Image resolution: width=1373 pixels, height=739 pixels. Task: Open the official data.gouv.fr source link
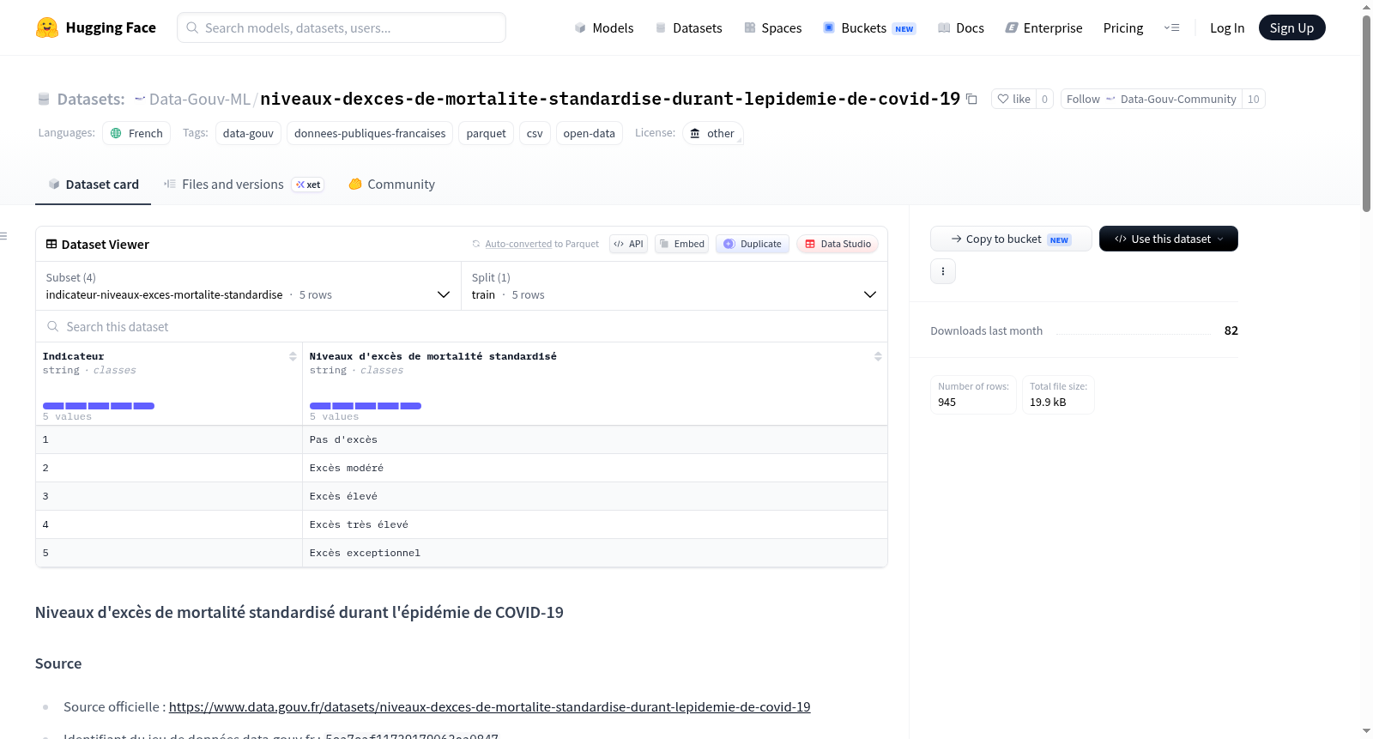point(489,707)
